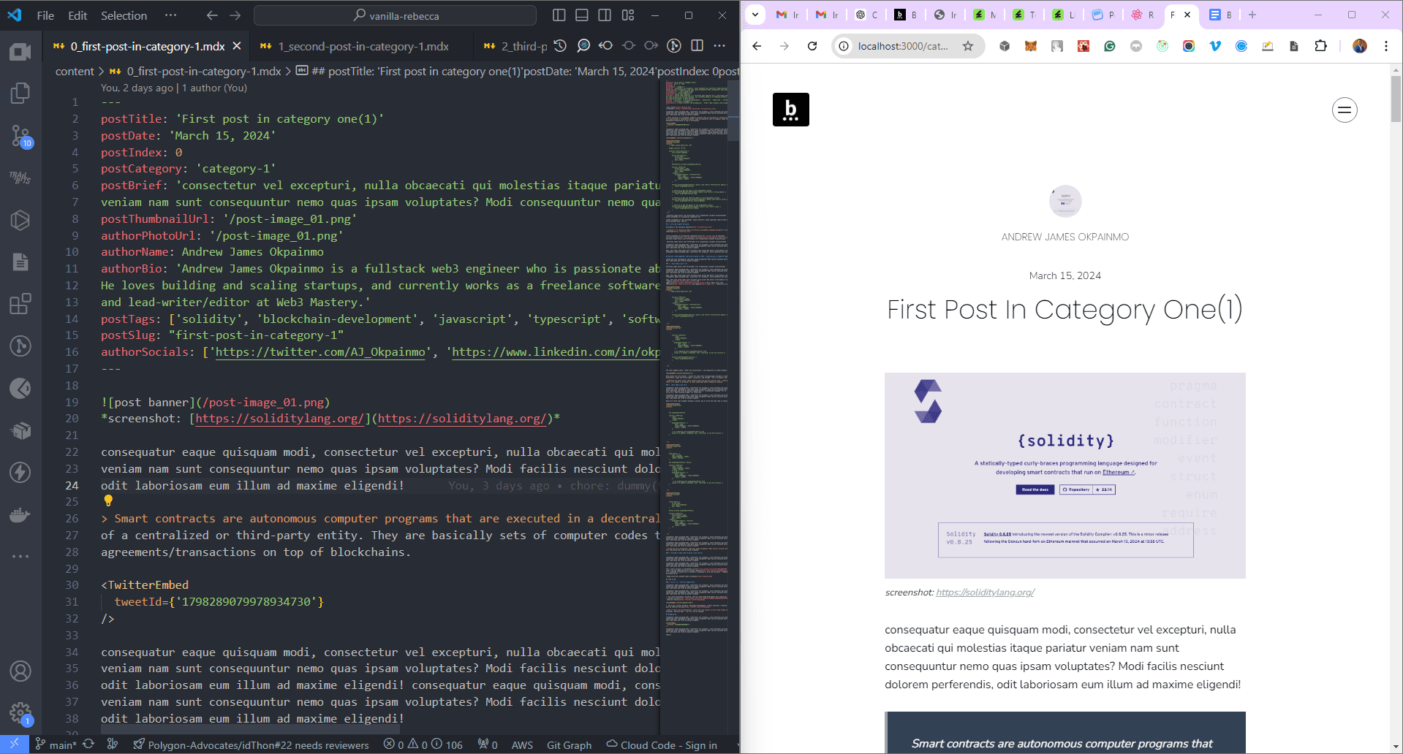Screen dimensions: 1403x754
Task: Click the video camera icon in activity bar
Action: coord(20,51)
